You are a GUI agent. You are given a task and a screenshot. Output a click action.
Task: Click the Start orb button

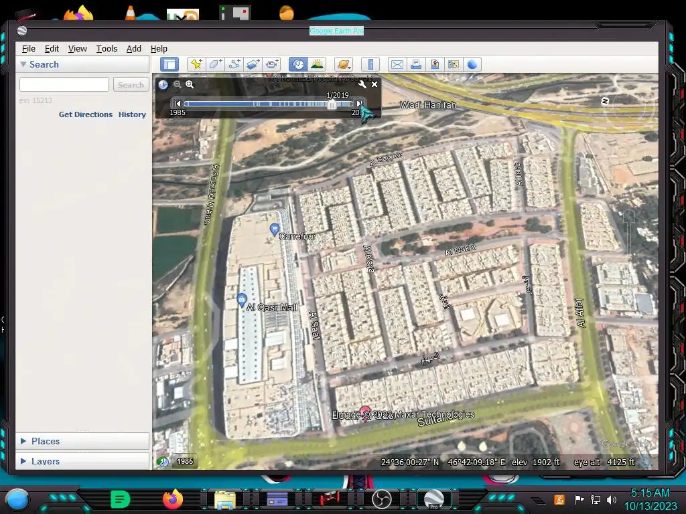pos(17,499)
